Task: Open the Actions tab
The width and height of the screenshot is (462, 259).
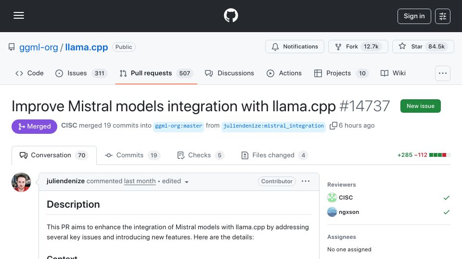Action: click(x=284, y=73)
